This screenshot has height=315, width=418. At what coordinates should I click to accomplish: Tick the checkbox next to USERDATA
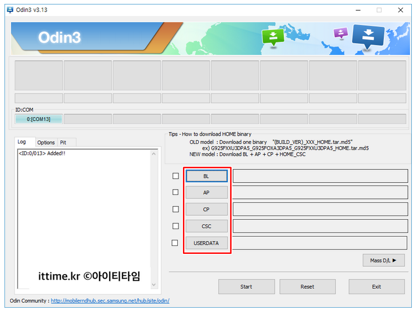[175, 243]
